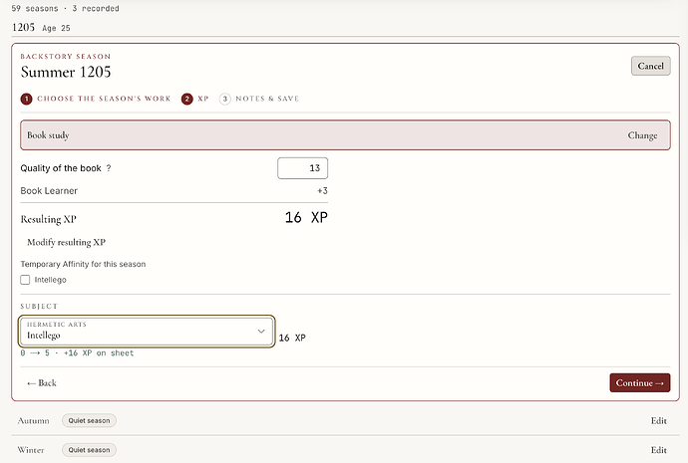The image size is (688, 463).
Task: Continue to the next step
Action: tap(640, 382)
